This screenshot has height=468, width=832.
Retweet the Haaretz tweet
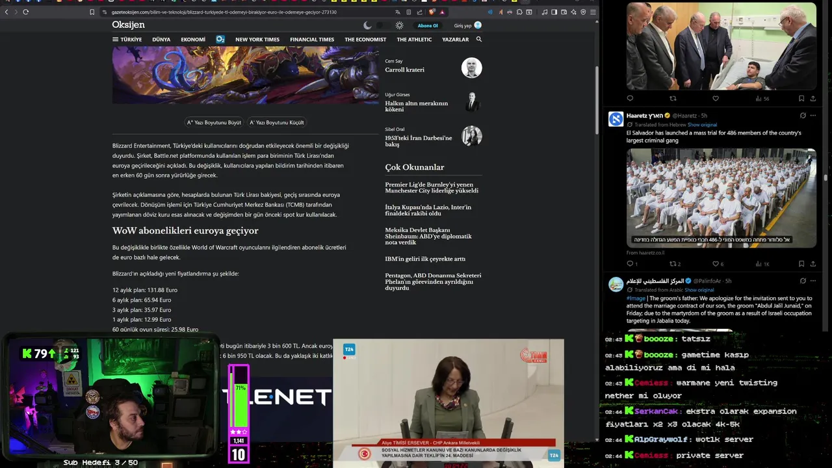(673, 264)
